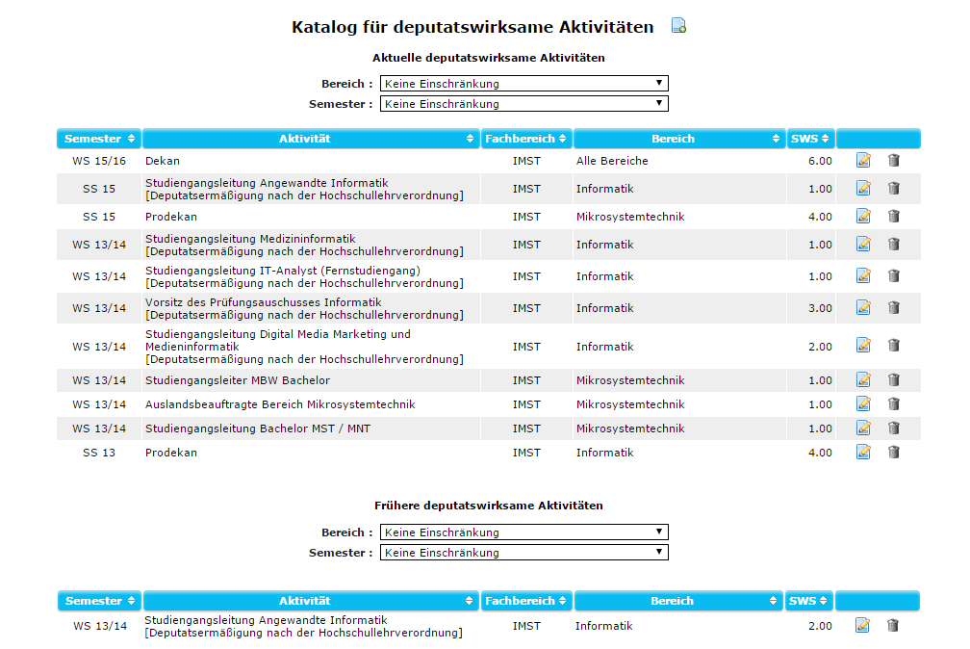Select the '6.00' SWS value
970x649 pixels.
[820, 161]
